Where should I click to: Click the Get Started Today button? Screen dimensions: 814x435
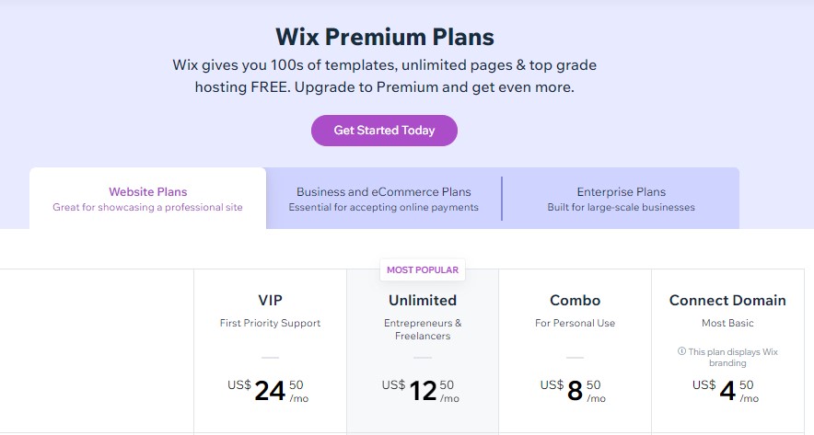coord(384,131)
